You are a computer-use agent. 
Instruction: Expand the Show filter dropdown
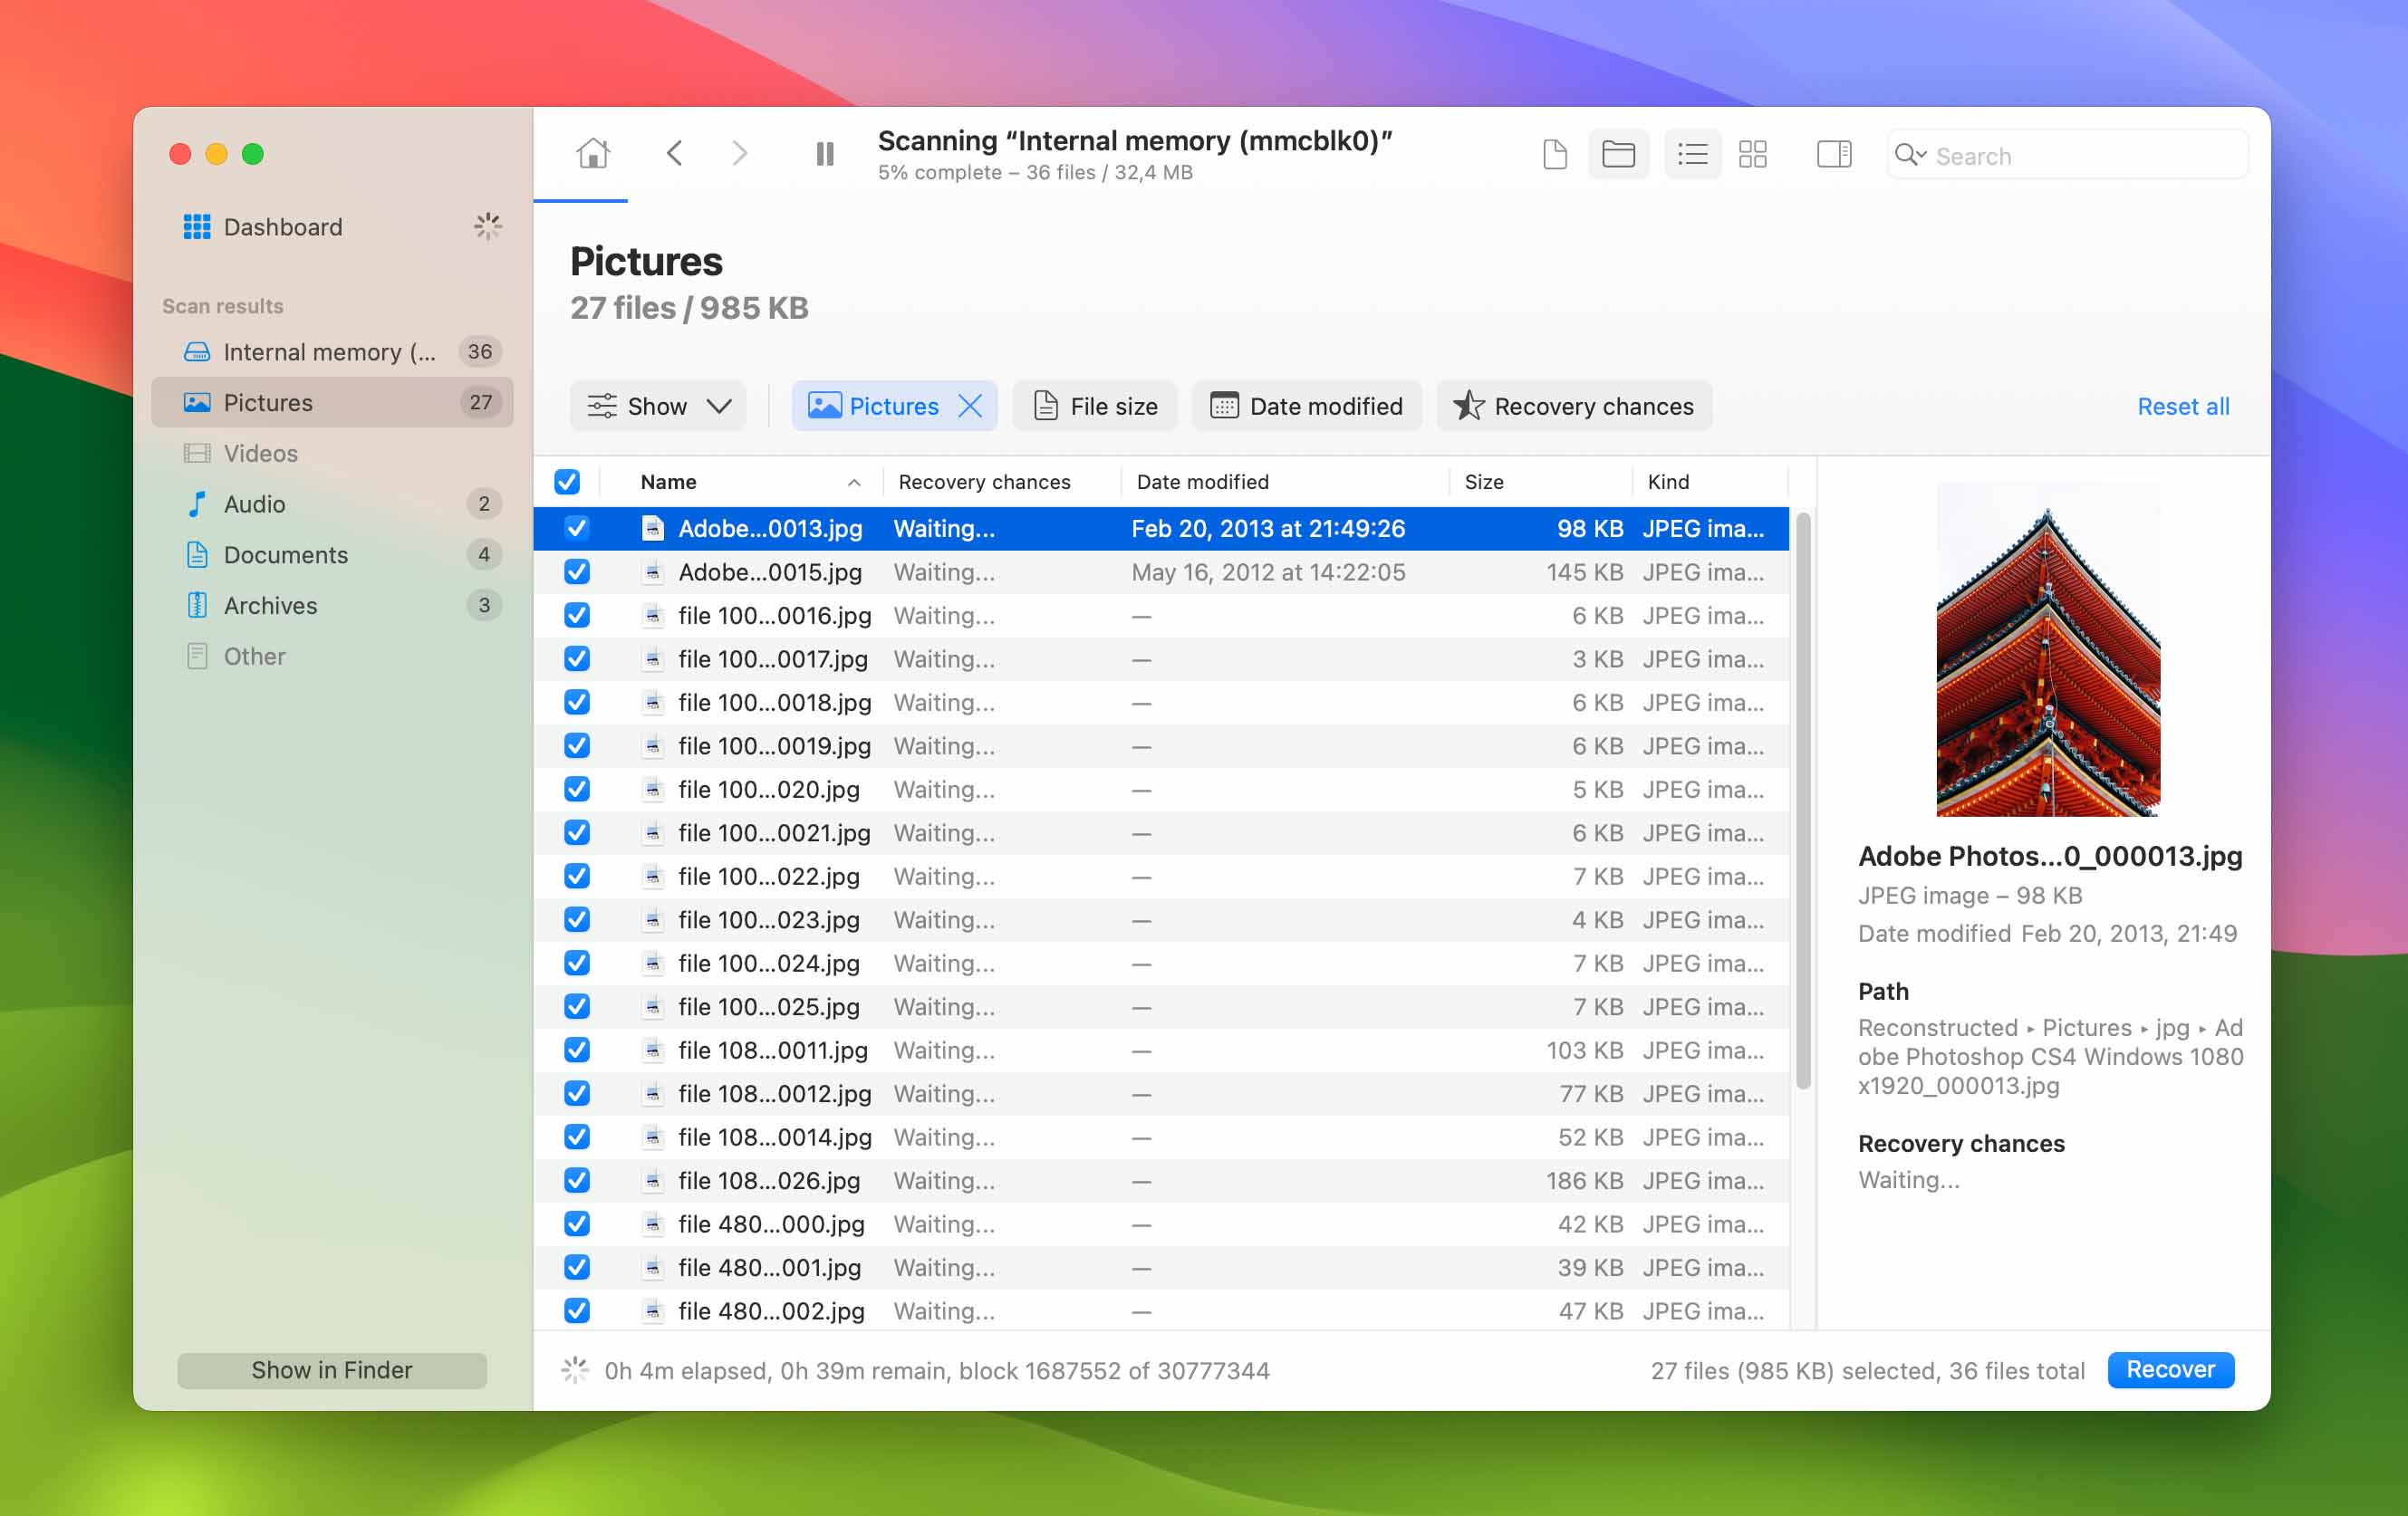pos(660,407)
